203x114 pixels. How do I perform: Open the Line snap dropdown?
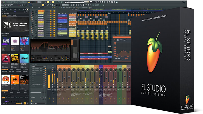point(58,5)
